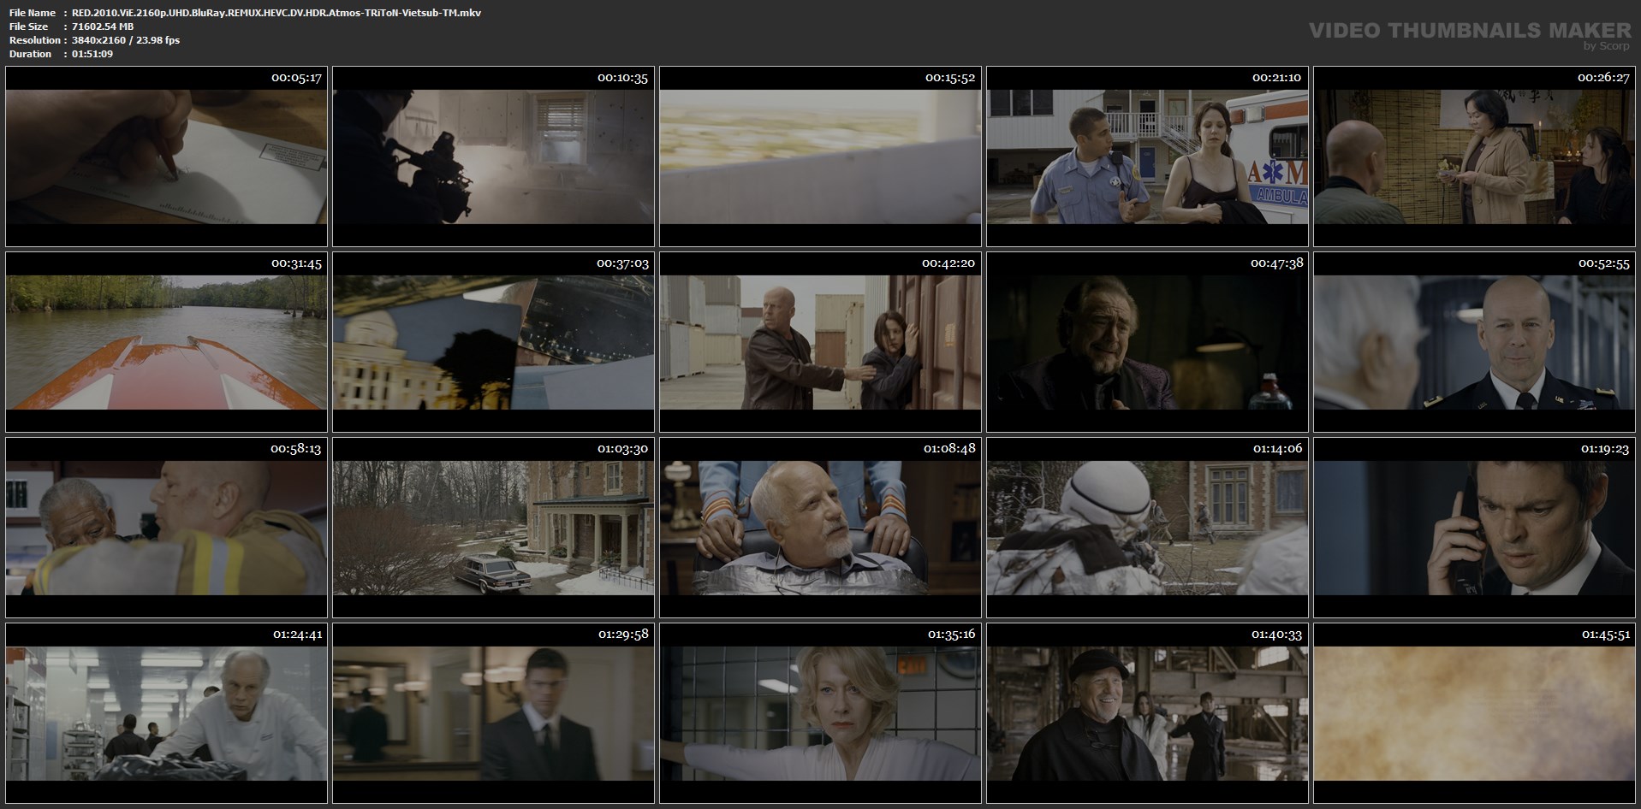
Task: Click the file name RED.2010 mkv text
Action: click(276, 13)
